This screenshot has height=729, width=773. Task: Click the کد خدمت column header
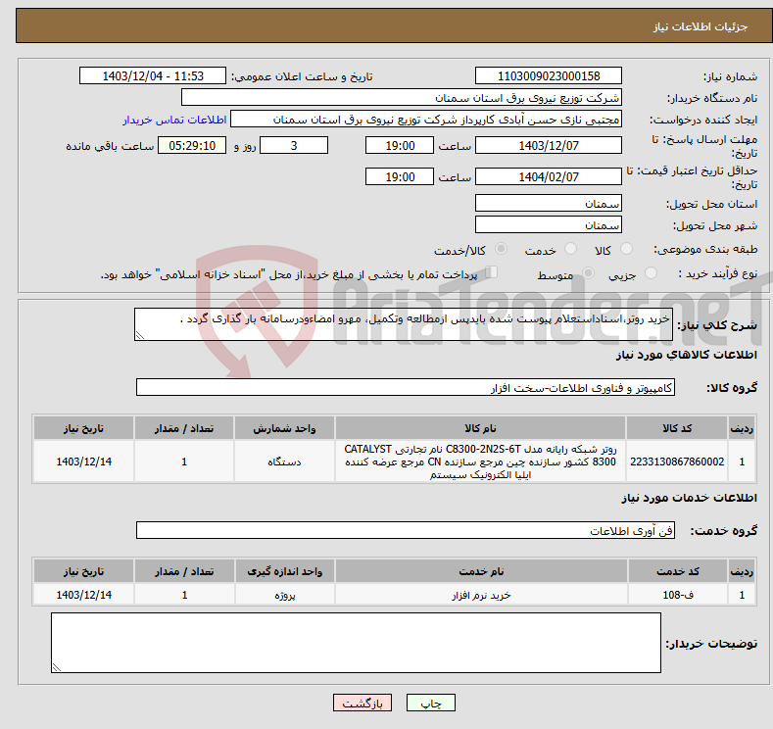tap(678, 571)
